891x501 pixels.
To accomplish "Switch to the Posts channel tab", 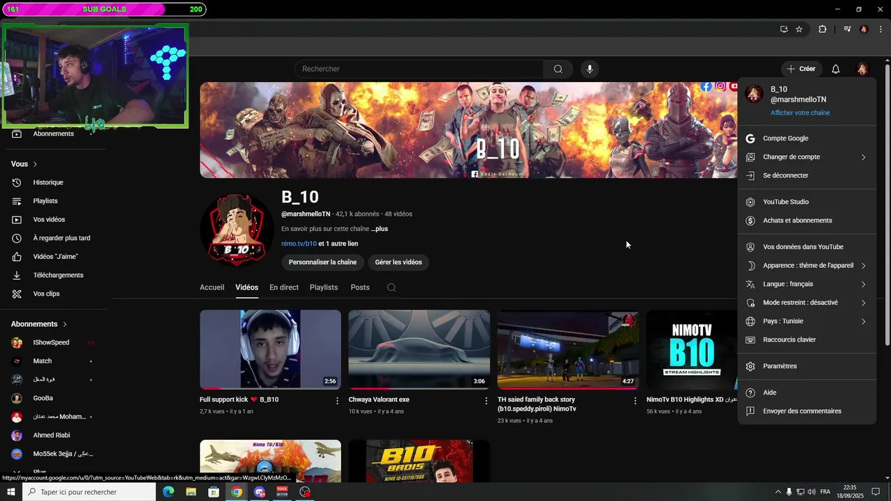I will [360, 287].
